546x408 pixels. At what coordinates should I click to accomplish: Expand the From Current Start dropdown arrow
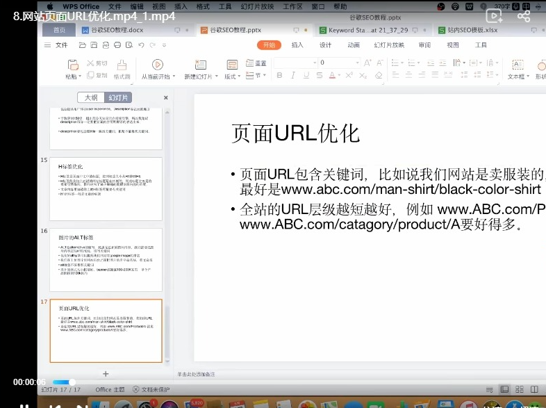pyautogui.click(x=174, y=76)
